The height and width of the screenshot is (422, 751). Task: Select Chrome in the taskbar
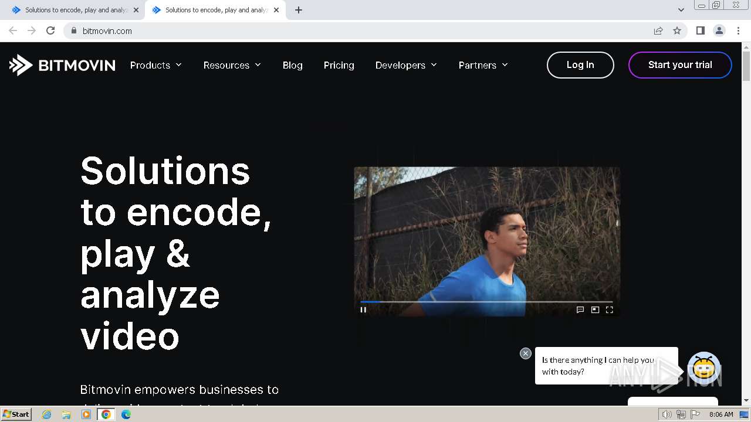click(106, 414)
